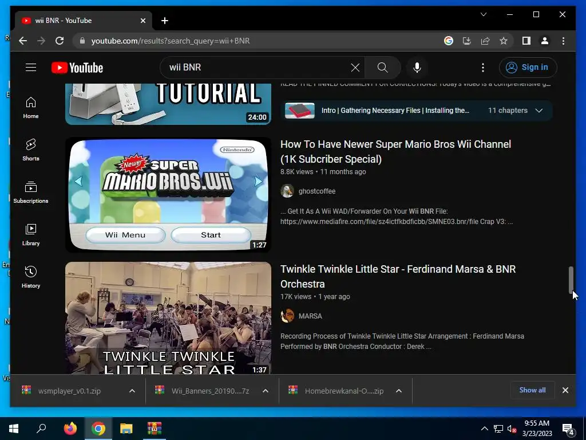This screenshot has width=586, height=440.
Task: Open ghostcoffee channel avatar
Action: tap(287, 191)
